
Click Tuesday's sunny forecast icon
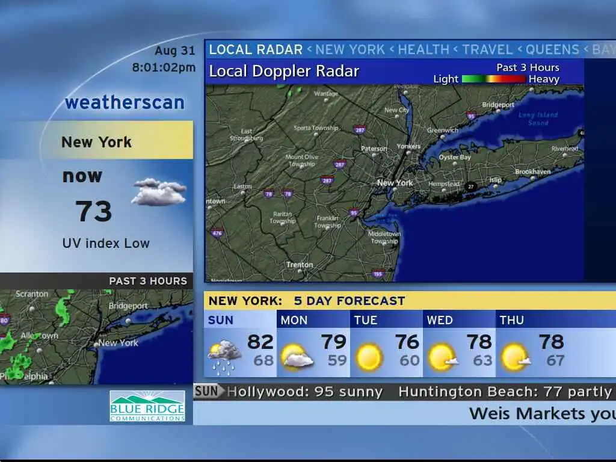[x=369, y=357]
